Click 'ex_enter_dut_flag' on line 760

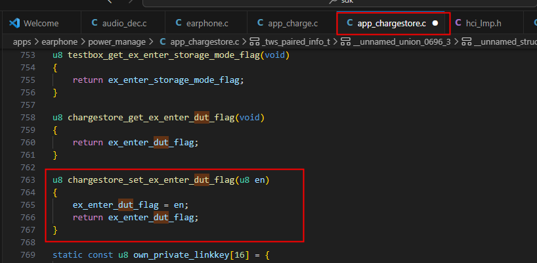pyautogui.click(x=151, y=143)
